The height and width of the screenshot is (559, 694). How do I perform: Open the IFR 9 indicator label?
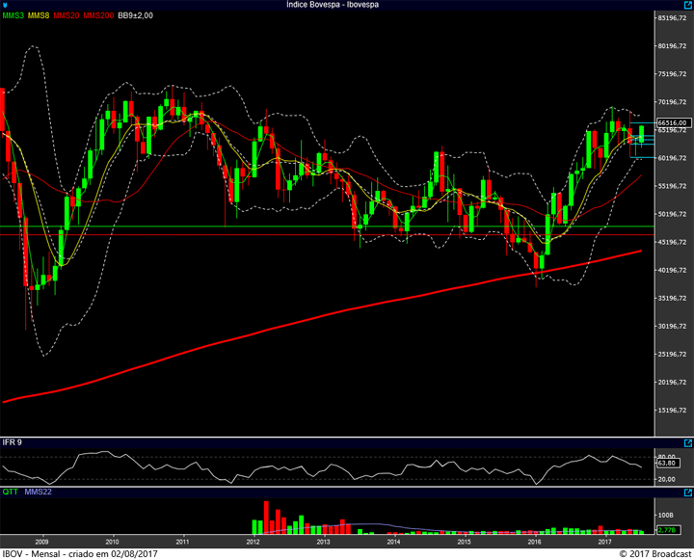tap(13, 442)
